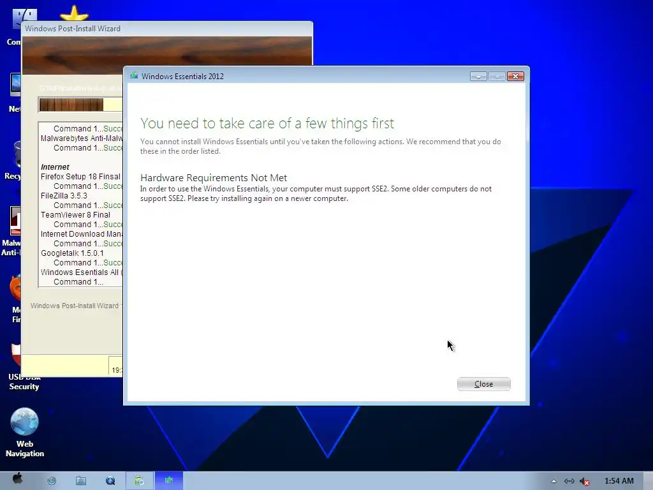The width and height of the screenshot is (653, 490).
Task: Open the 1:54 AM clock in the tray
Action: click(x=619, y=481)
